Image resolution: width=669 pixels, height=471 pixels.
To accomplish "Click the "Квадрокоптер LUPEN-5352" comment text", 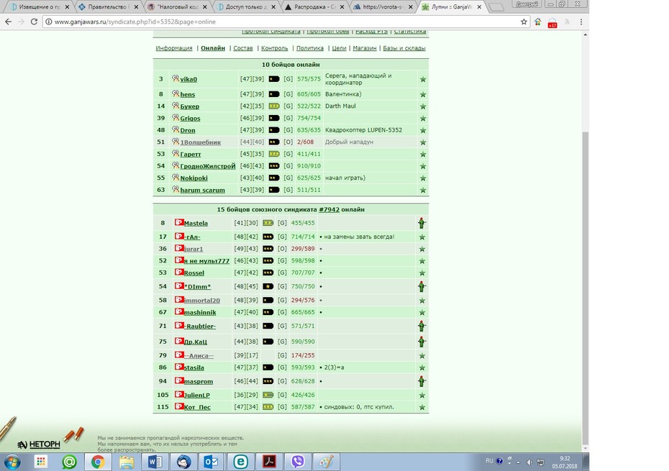I will tap(363, 130).
